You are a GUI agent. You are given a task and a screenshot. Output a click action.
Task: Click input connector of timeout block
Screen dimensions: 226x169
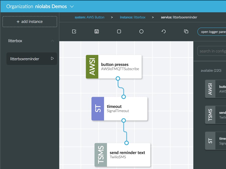[124, 97]
